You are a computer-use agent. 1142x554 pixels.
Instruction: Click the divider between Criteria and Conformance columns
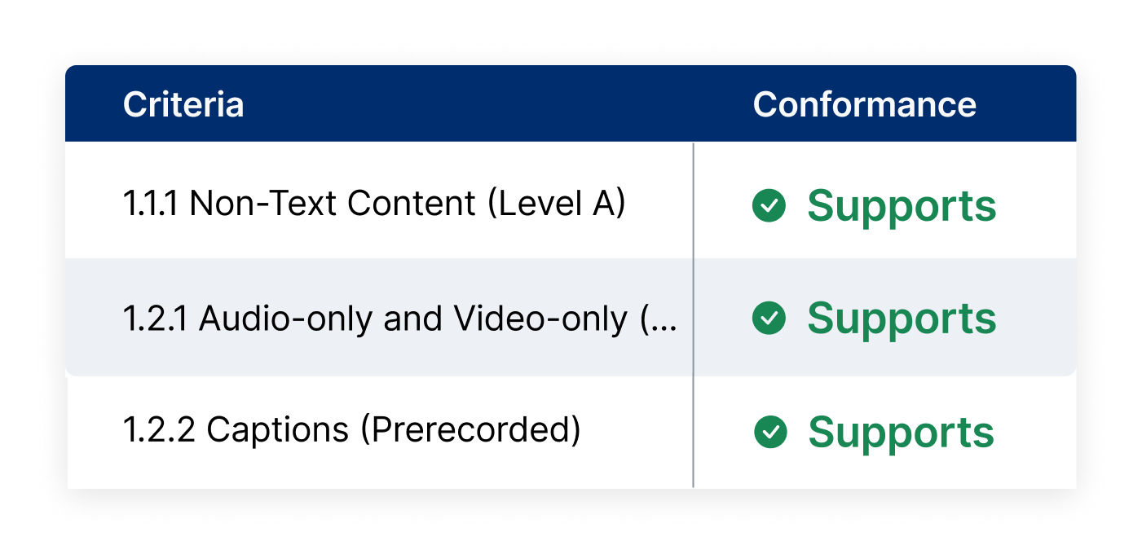[x=693, y=316]
